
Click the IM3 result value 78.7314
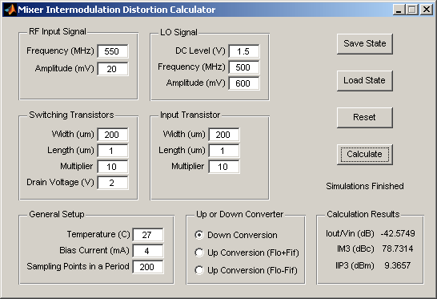398,248
